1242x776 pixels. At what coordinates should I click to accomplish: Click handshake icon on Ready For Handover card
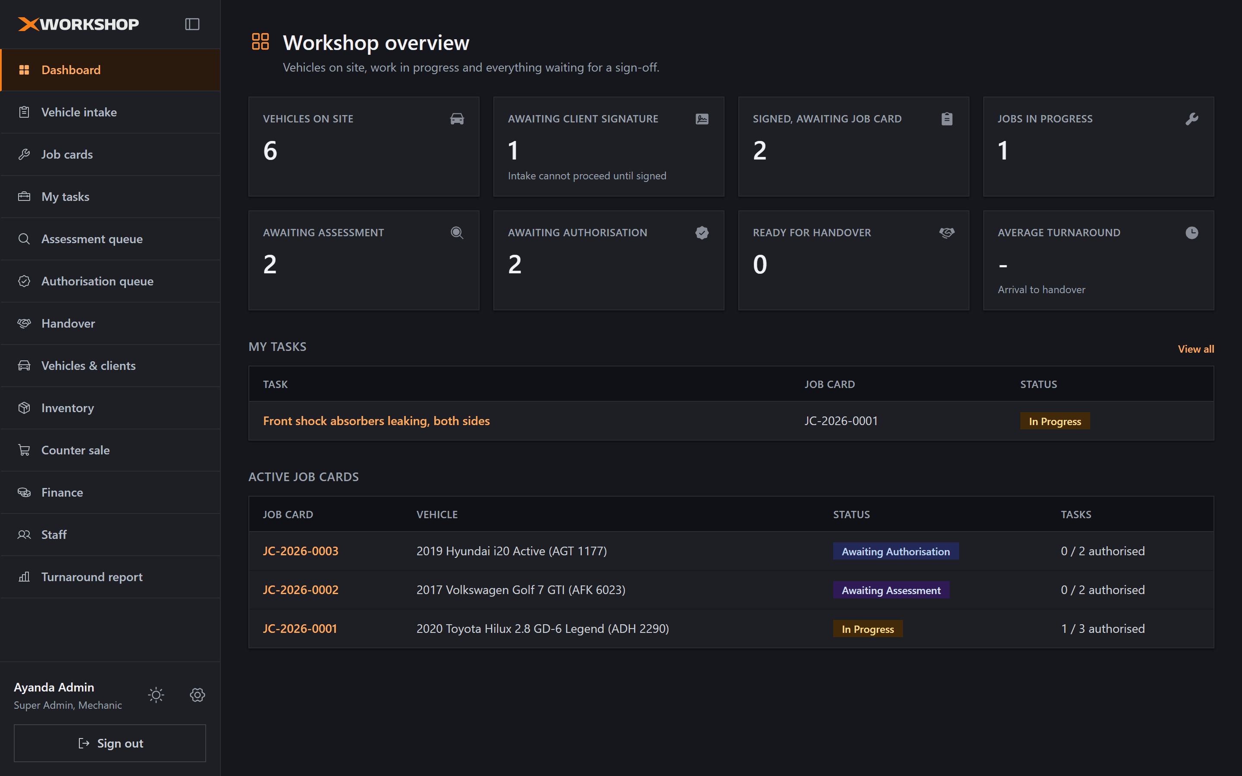pyautogui.click(x=947, y=232)
